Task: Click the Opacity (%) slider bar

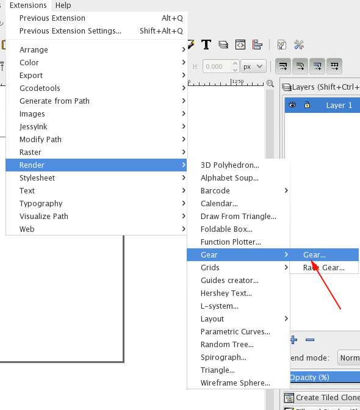Action: [325, 377]
